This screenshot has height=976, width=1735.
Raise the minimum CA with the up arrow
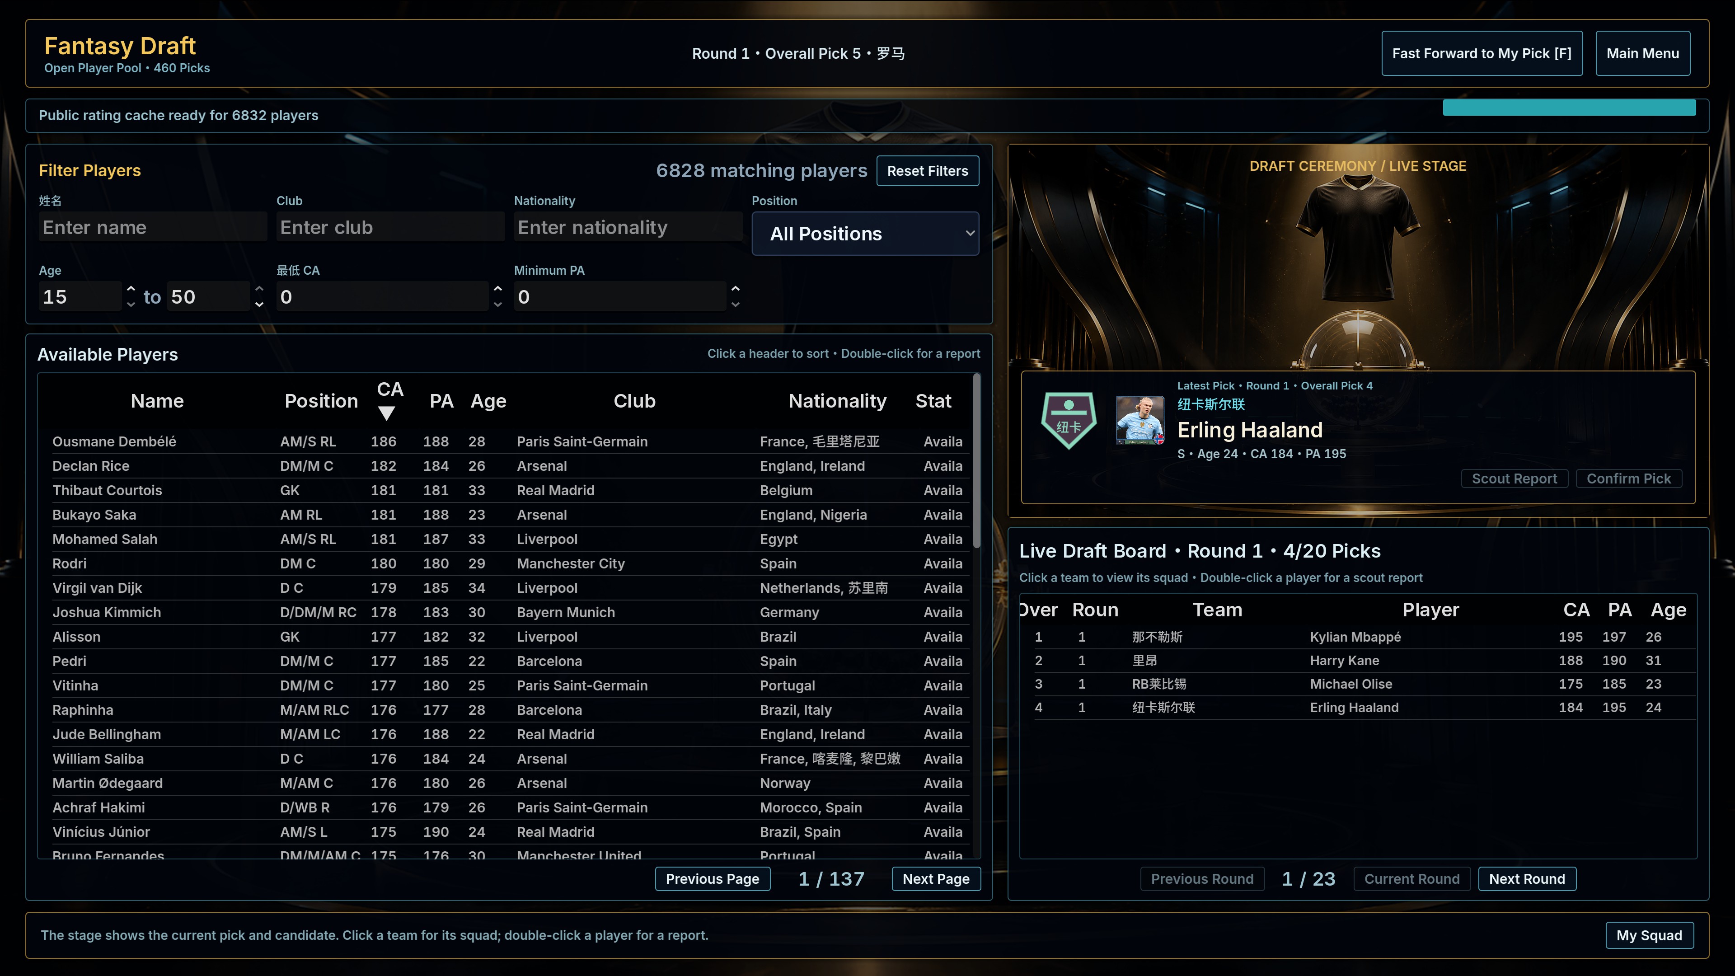[498, 289]
